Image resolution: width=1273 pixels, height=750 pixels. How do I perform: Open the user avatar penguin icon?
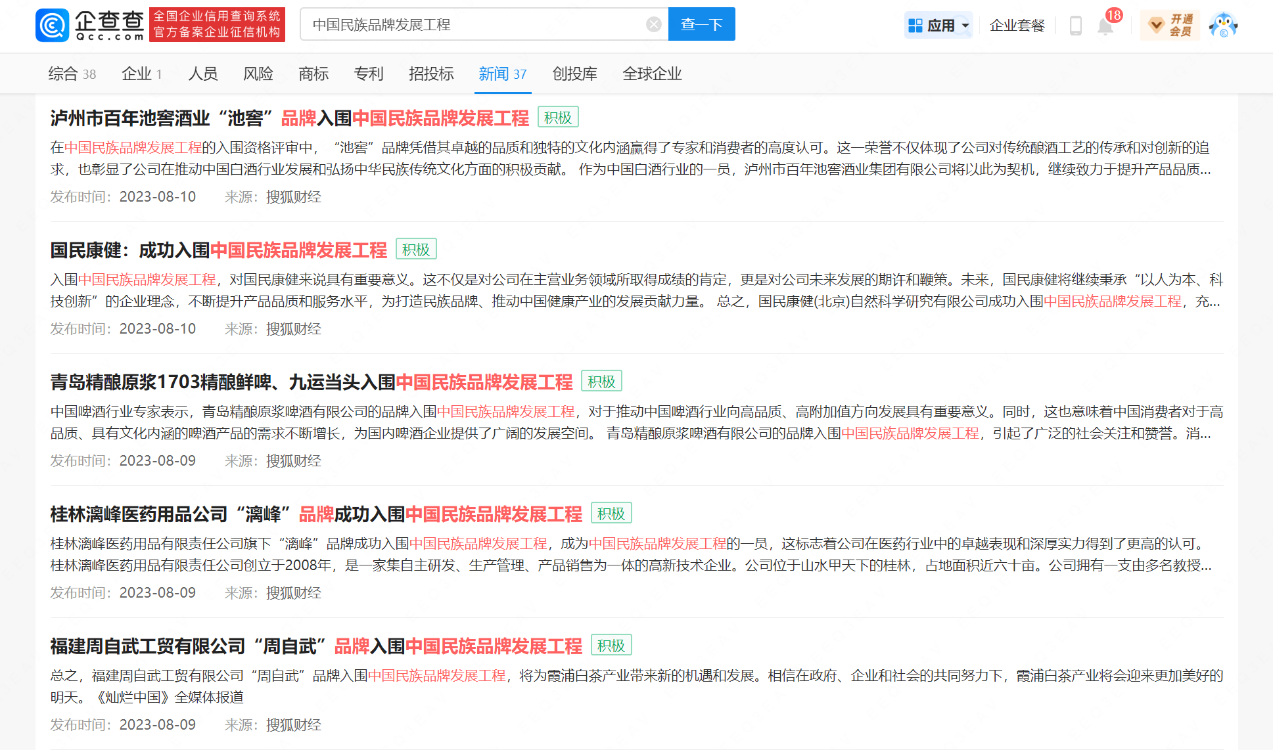click(1222, 26)
